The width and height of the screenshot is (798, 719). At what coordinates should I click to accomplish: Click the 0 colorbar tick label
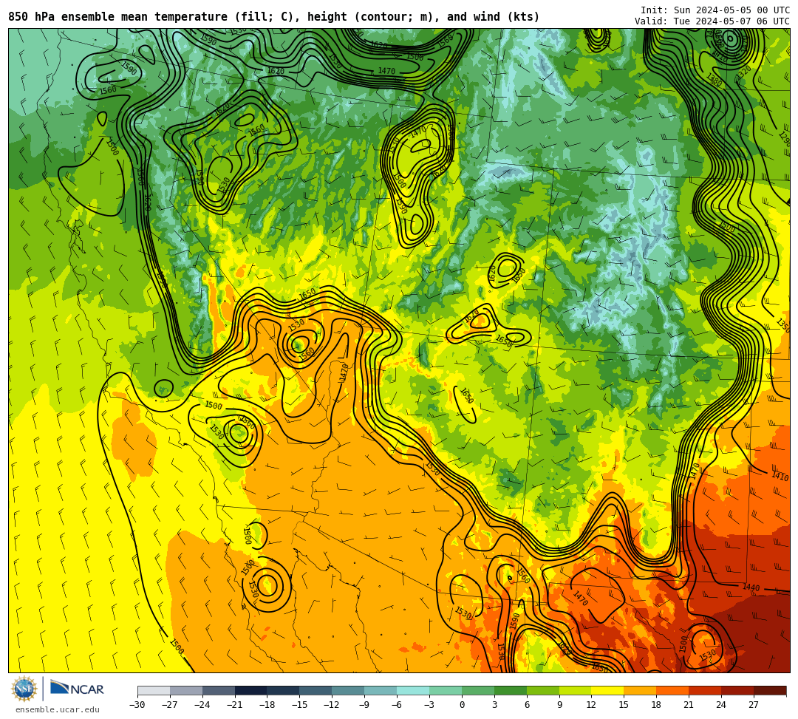point(462,705)
